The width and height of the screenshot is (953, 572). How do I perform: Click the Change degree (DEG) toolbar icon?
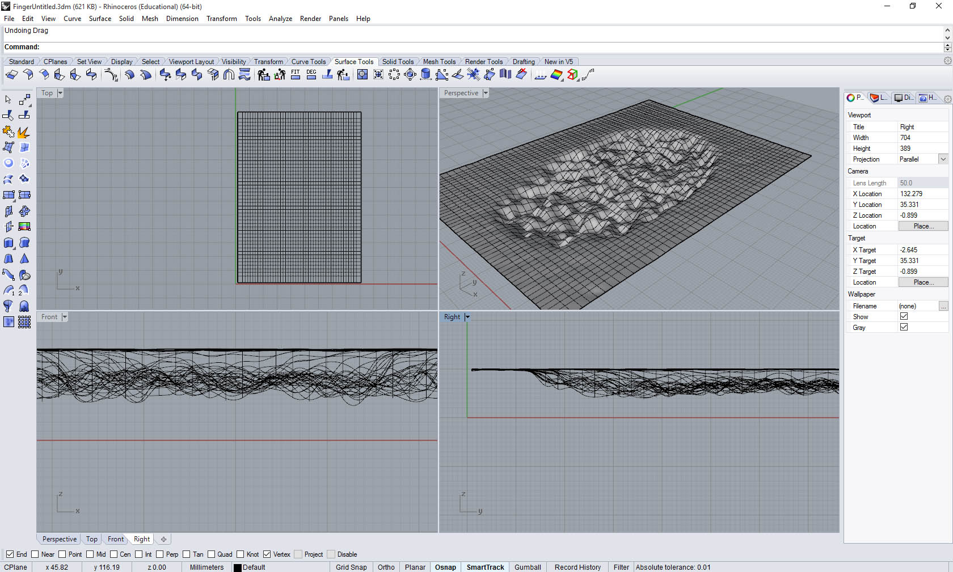coord(311,75)
